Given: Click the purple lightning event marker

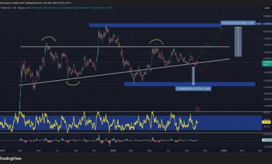Looking at the screenshot, I should click(x=197, y=109).
